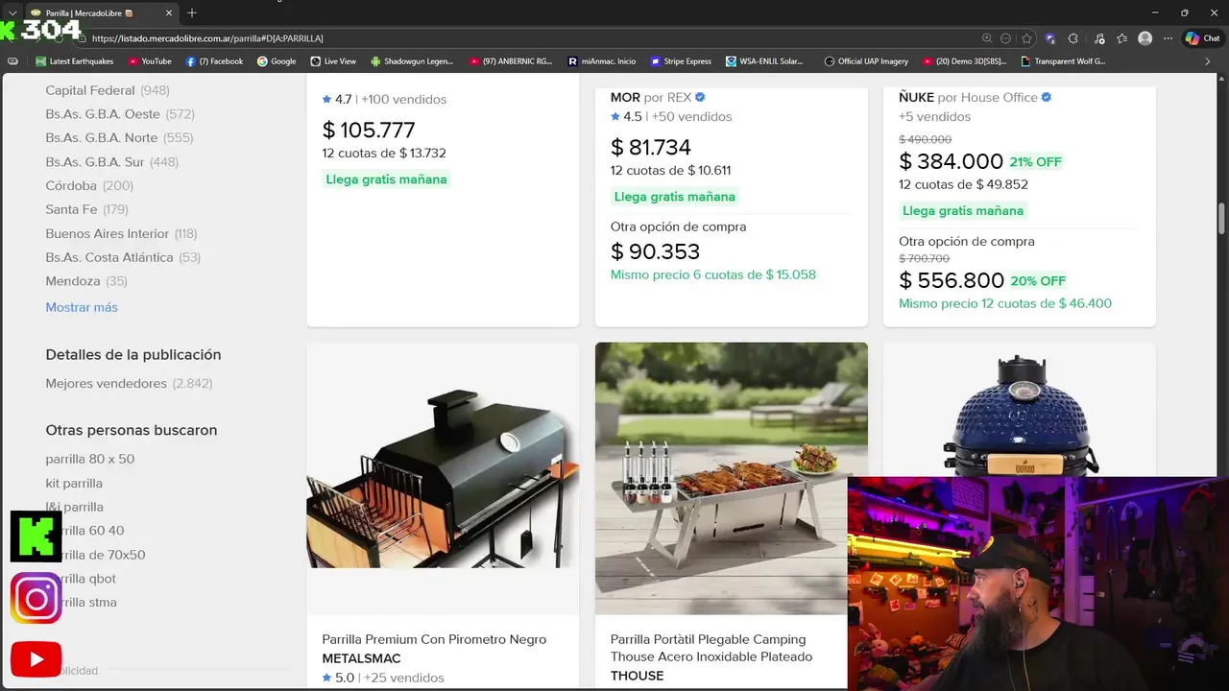
Task: Open the $ 105.777 product price
Action: (369, 131)
